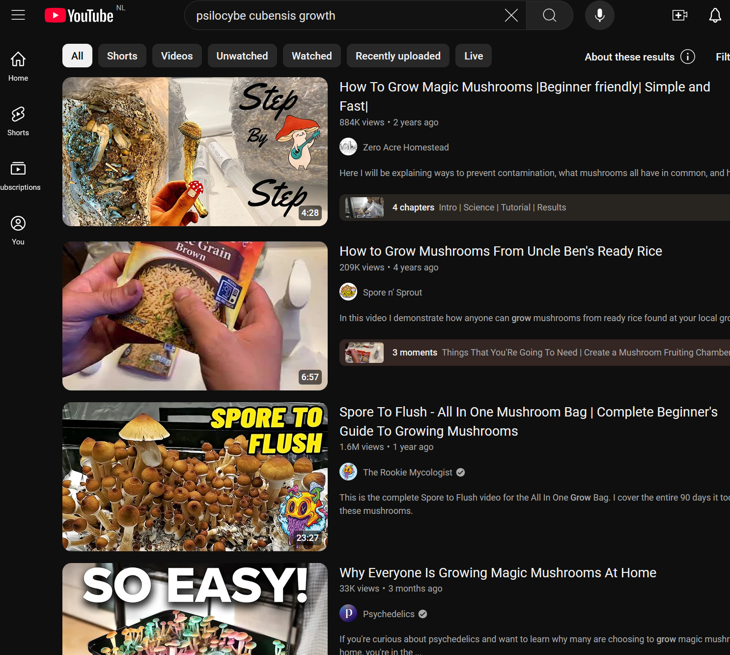Screen dimensions: 730x655
Task: Switch to the Videos filter chip
Action: click(176, 56)
